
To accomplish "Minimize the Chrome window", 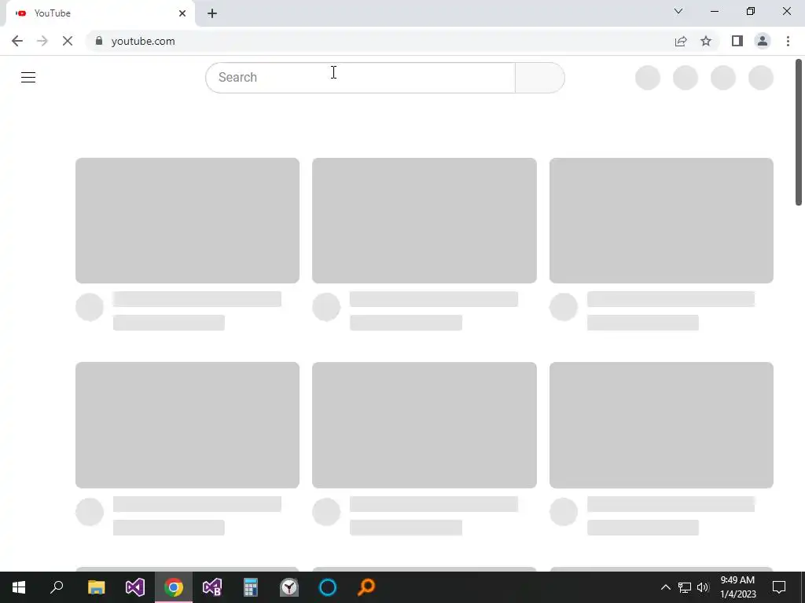I will tap(715, 11).
